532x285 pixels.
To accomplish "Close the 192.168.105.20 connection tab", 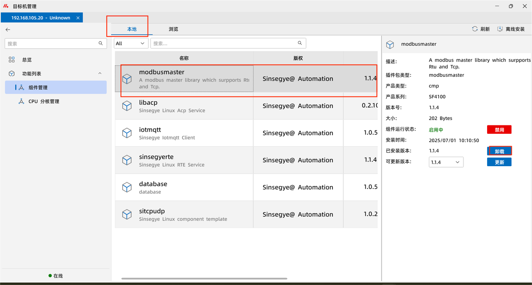I will click(78, 18).
